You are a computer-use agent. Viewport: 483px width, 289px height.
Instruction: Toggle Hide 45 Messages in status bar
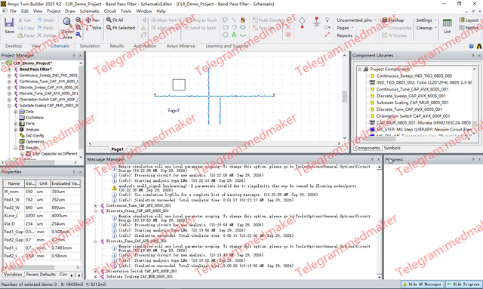(x=423, y=284)
